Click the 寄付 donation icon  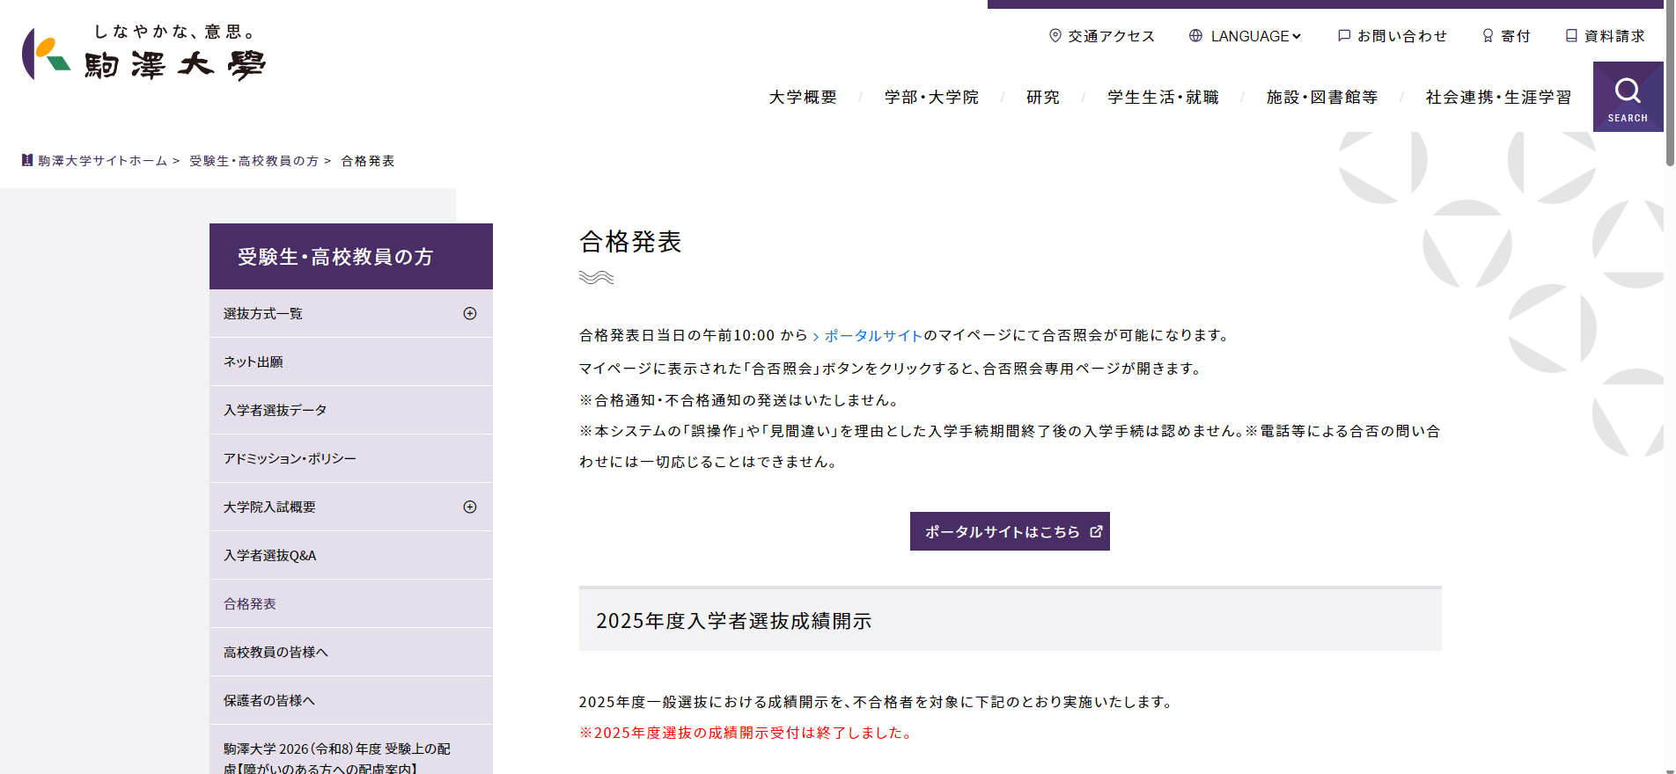click(x=1488, y=35)
